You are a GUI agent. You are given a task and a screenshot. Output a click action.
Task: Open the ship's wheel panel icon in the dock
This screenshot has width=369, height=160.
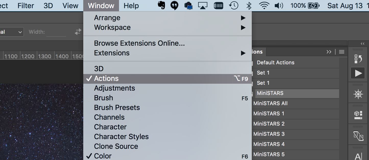[x=358, y=94]
